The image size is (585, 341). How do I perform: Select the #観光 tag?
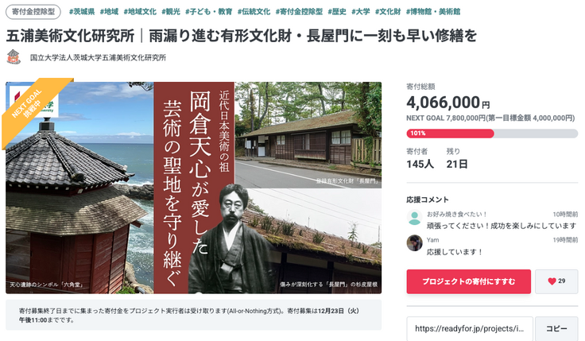pyautogui.click(x=171, y=12)
